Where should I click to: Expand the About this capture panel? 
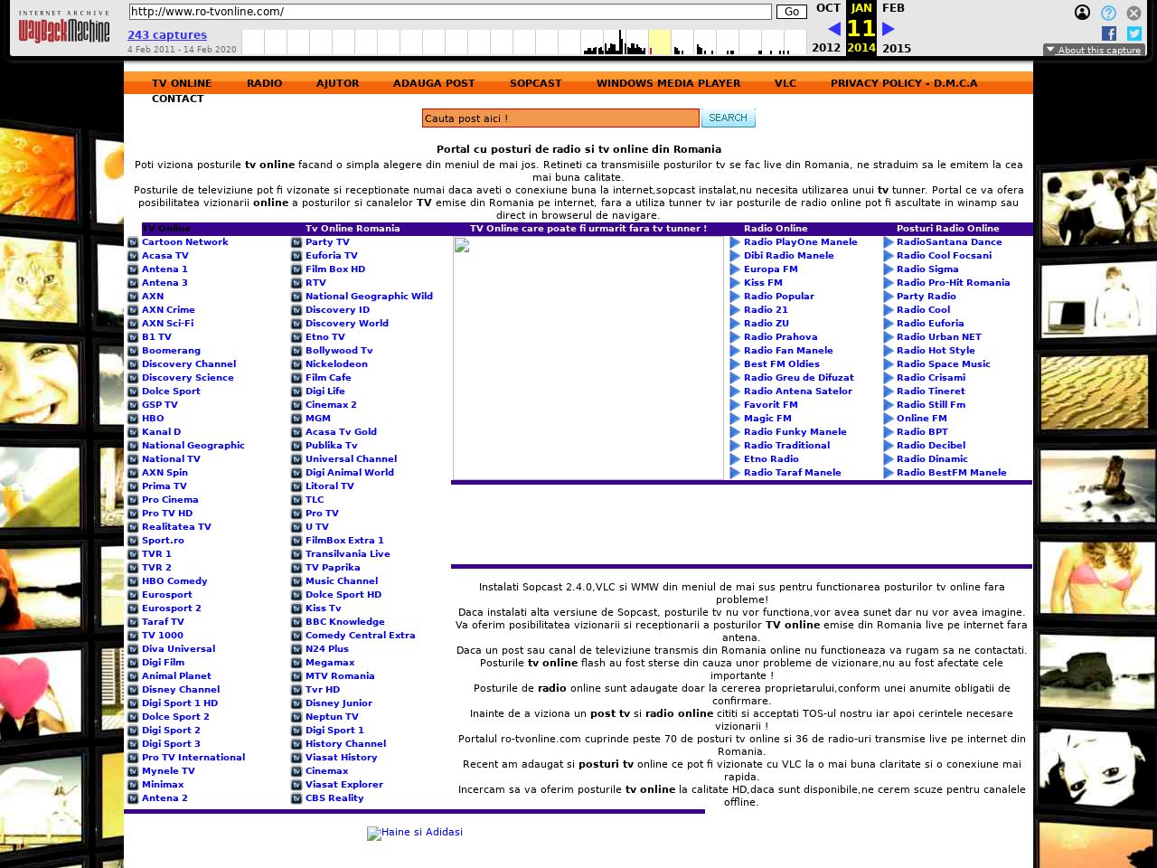[x=1094, y=51]
